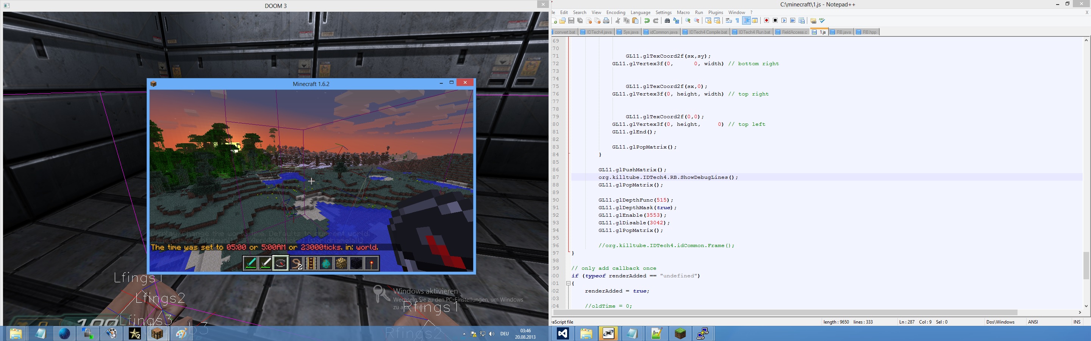Paste clipboard using the Paste toolbar icon
This screenshot has height=341, width=1091.
[x=635, y=20]
